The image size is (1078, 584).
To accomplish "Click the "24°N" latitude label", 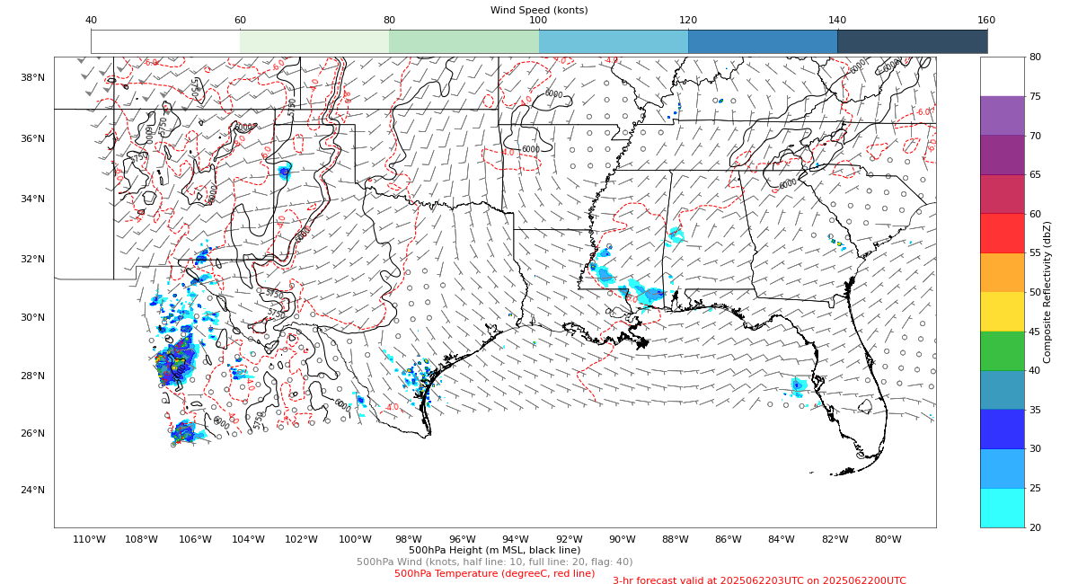I will (x=32, y=490).
